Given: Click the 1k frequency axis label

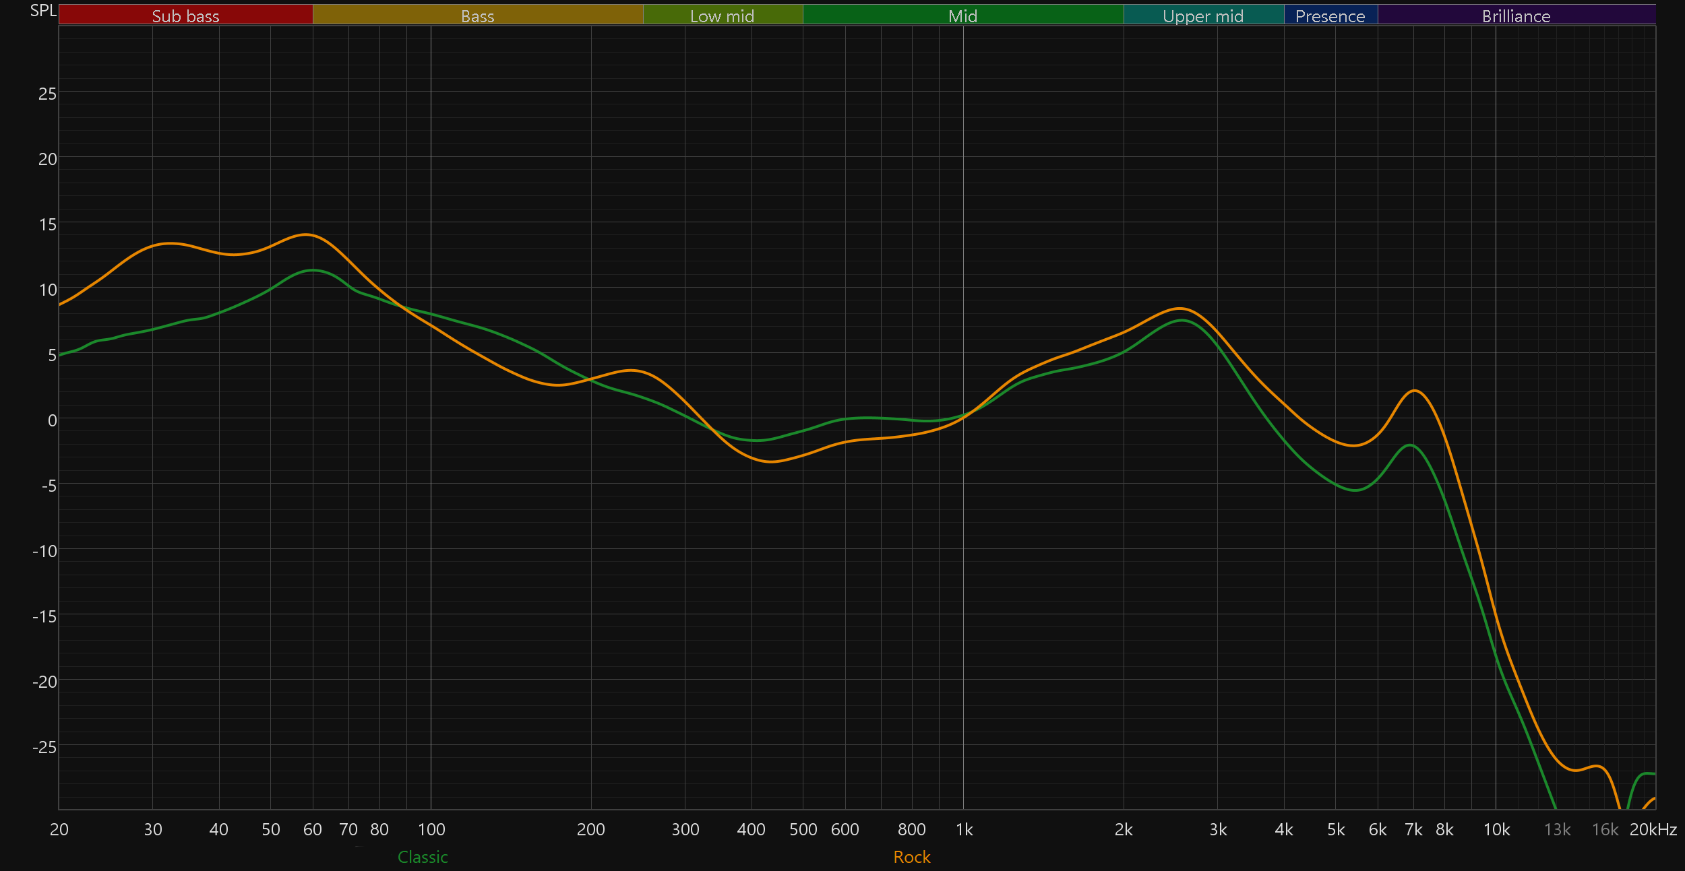Looking at the screenshot, I should [x=964, y=829].
